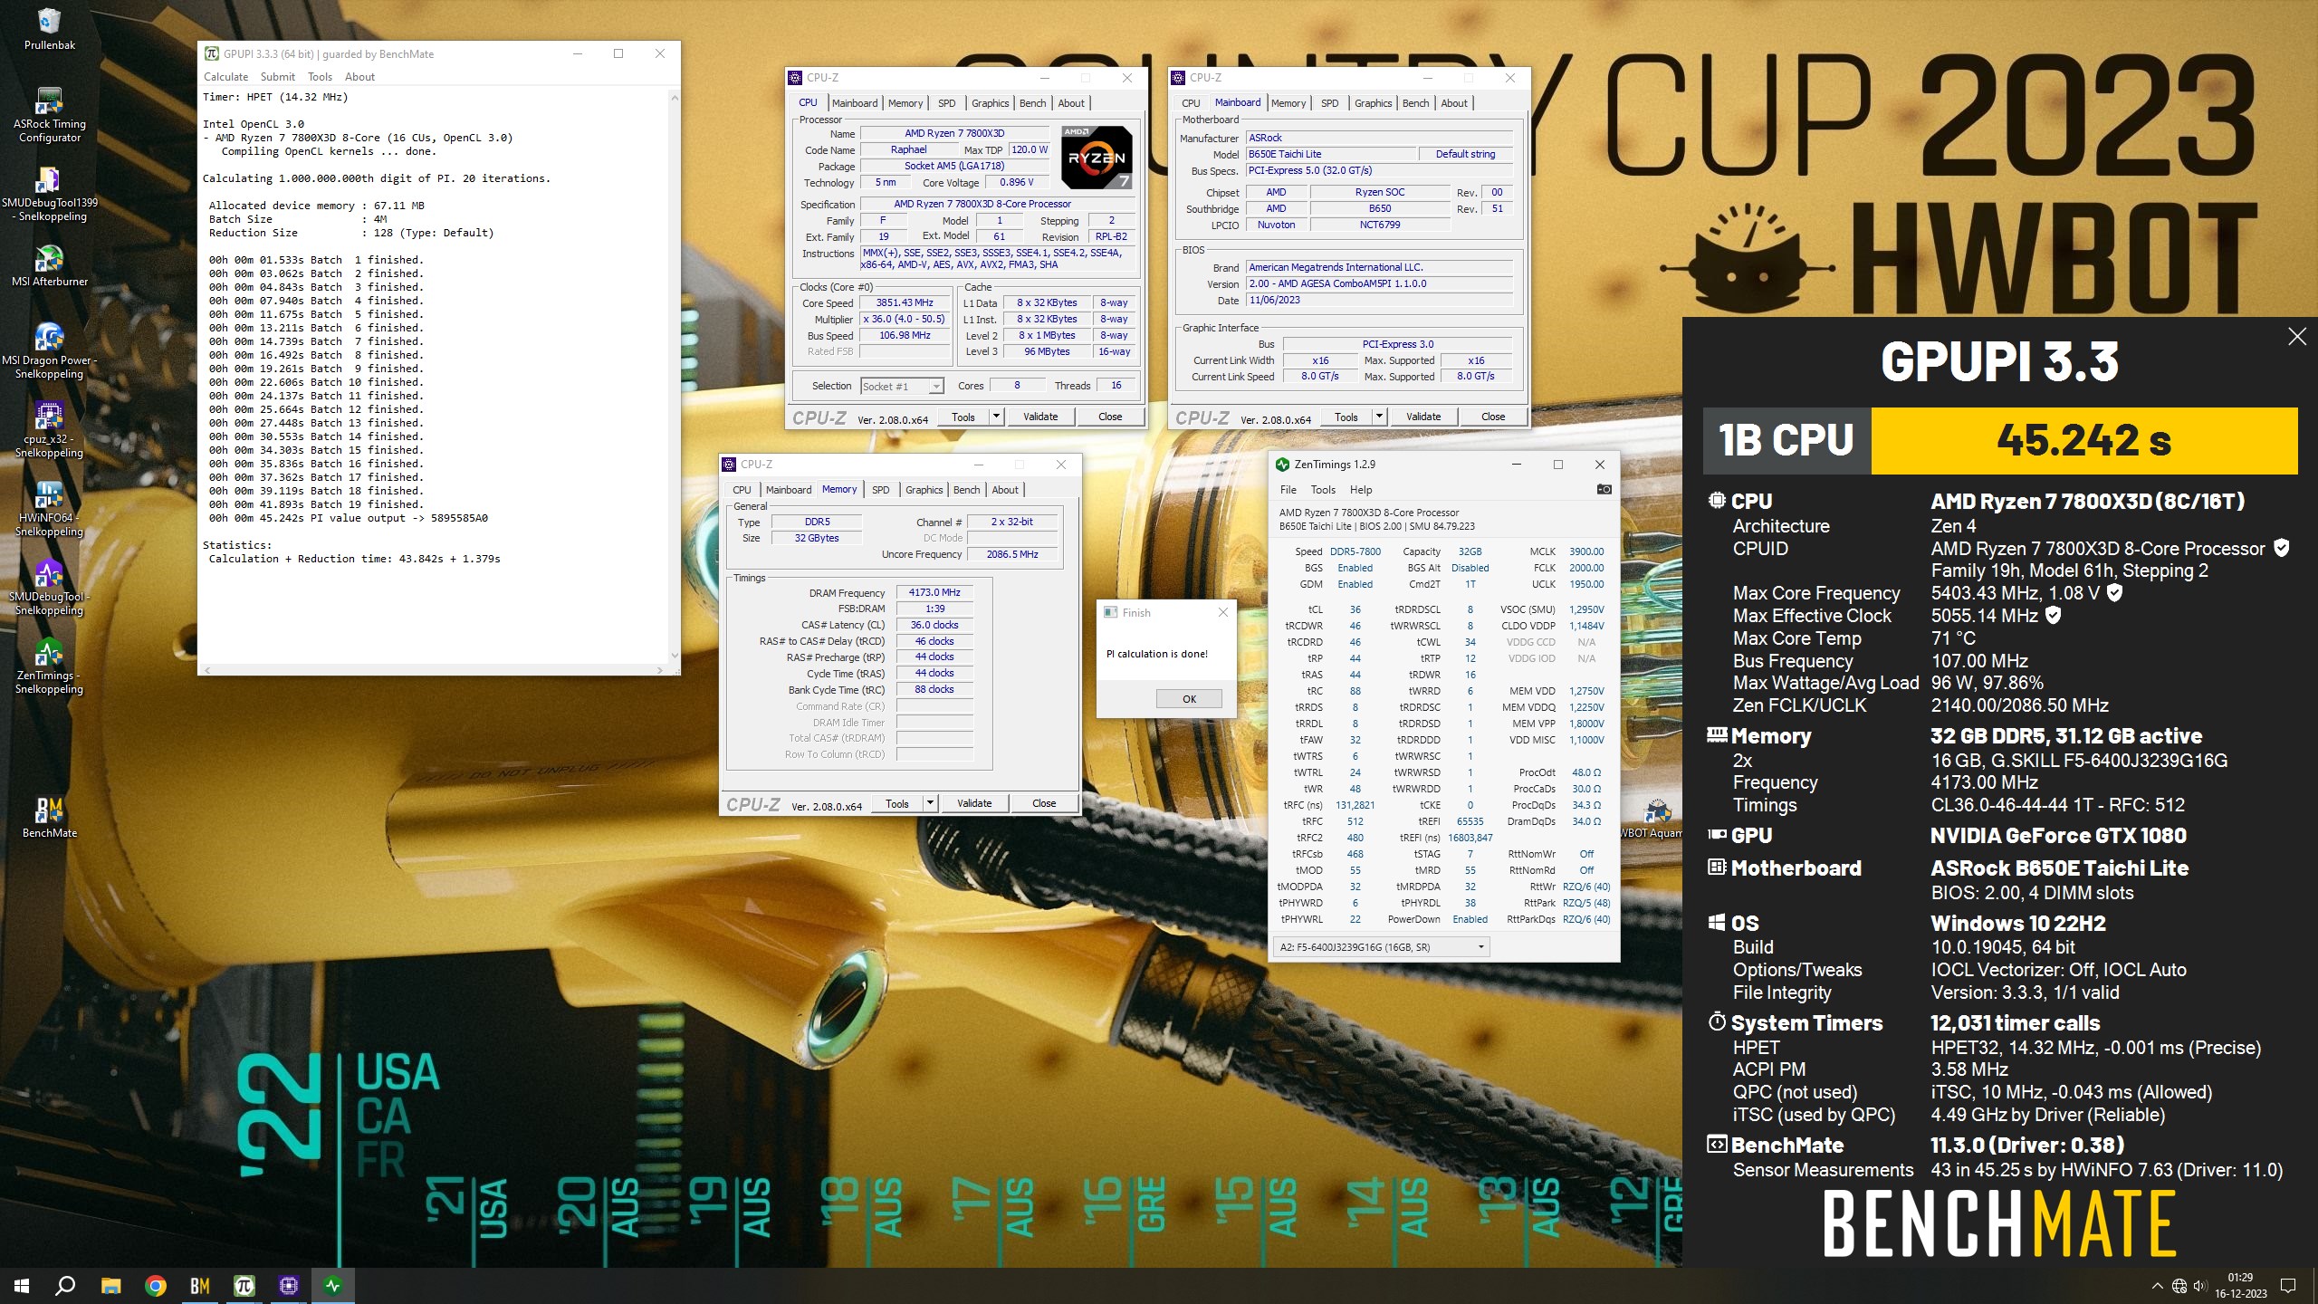This screenshot has height=1304, width=2318.
Task: Open cpuz_x32 shortcut icon
Action: click(49, 430)
